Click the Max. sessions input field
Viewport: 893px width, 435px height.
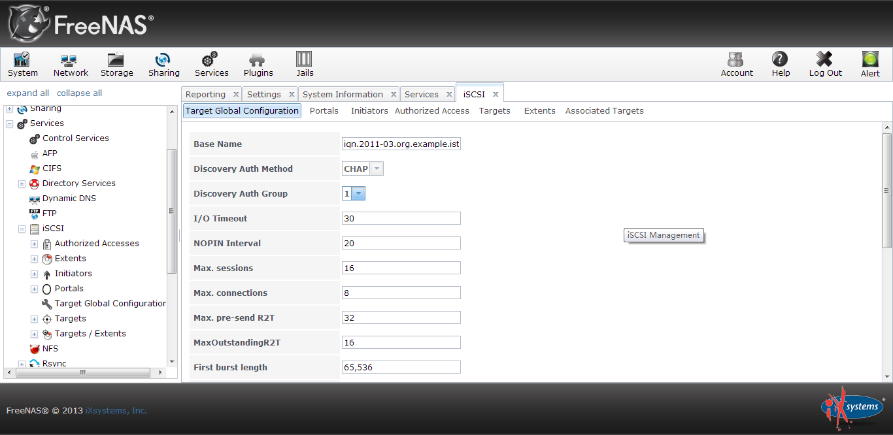click(x=401, y=268)
